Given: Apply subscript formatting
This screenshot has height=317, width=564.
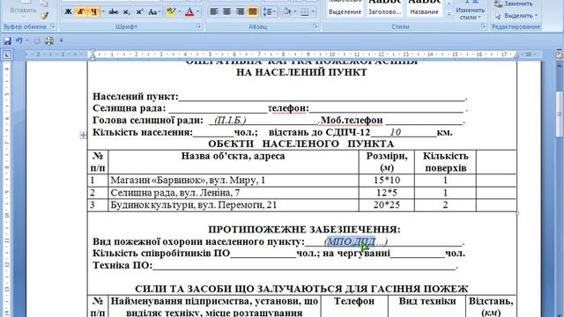Looking at the screenshot, I should (126, 11).
